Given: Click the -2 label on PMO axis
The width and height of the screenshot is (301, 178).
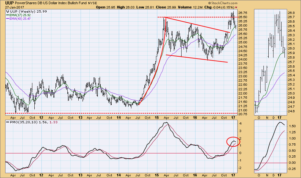Looking at the screenshot, I should click(x=240, y=168).
